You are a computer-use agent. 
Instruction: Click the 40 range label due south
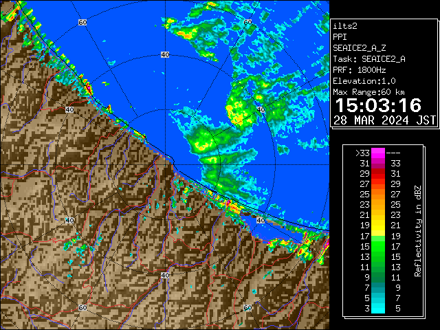165,275
